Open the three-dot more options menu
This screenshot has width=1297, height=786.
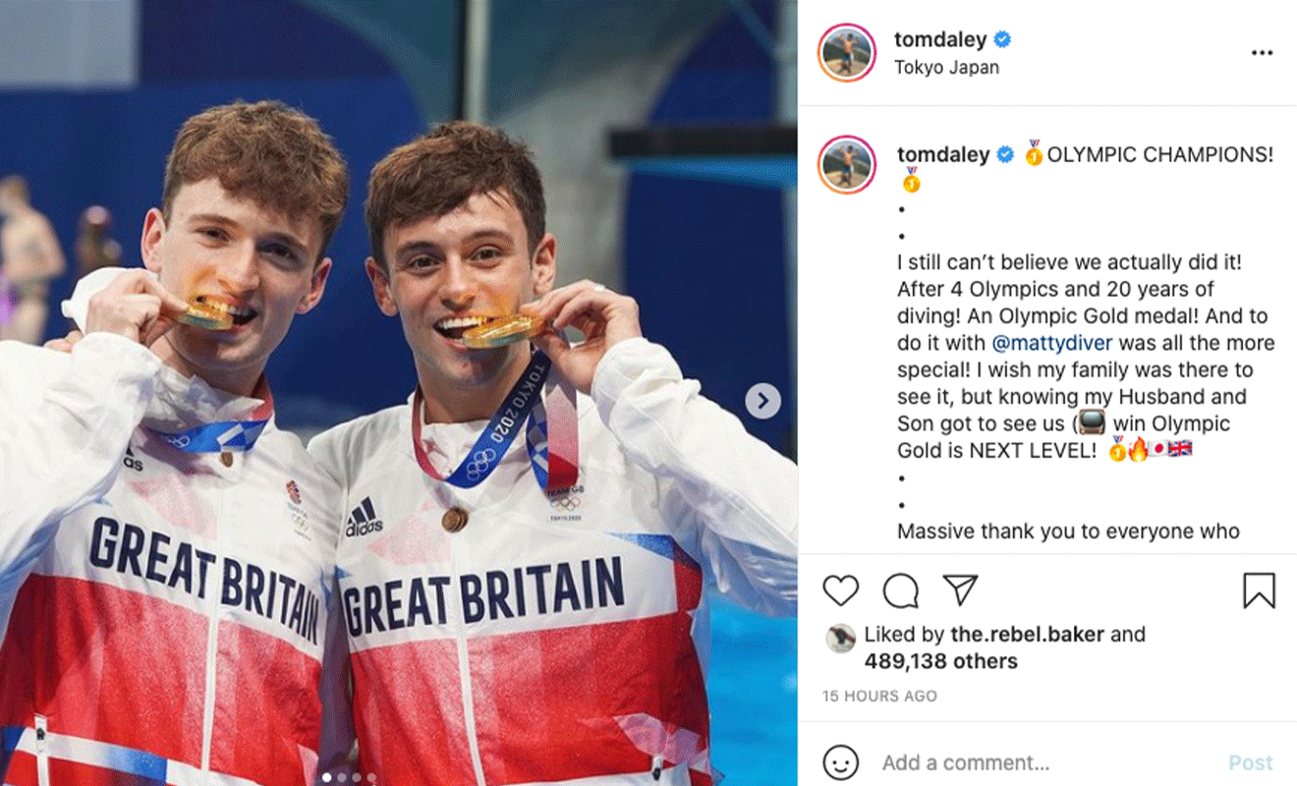pyautogui.click(x=1262, y=53)
